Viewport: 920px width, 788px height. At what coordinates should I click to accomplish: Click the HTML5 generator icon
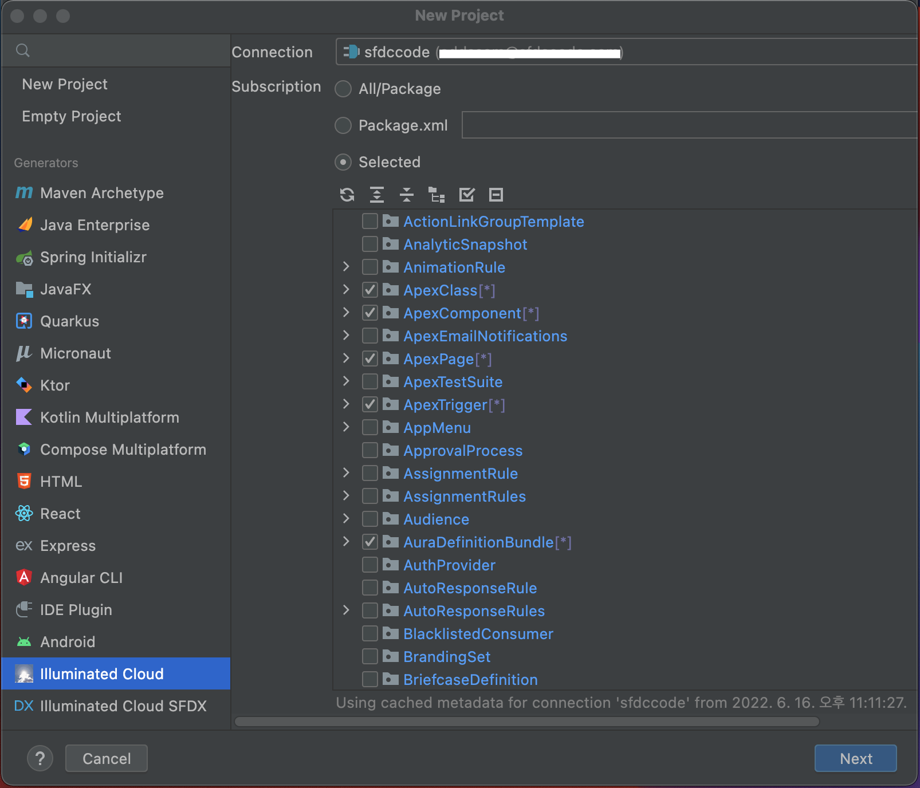24,481
